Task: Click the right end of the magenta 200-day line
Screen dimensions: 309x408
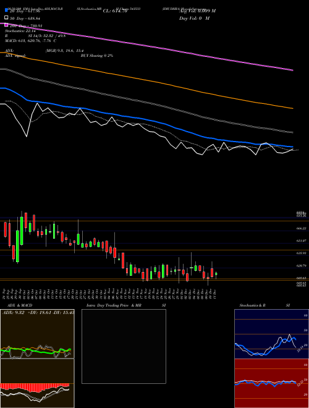Action: (x=292, y=70)
